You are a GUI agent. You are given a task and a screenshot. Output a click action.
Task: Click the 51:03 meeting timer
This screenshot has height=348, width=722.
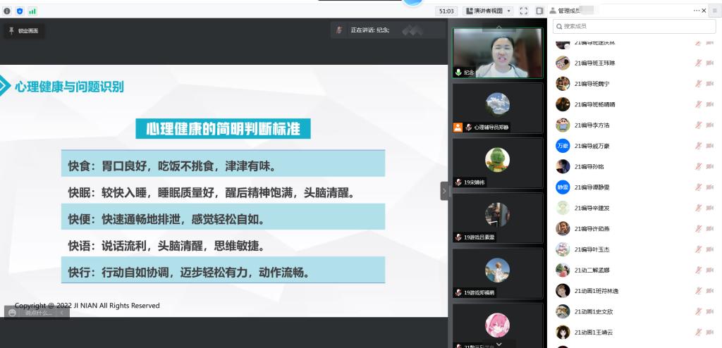tap(446, 11)
